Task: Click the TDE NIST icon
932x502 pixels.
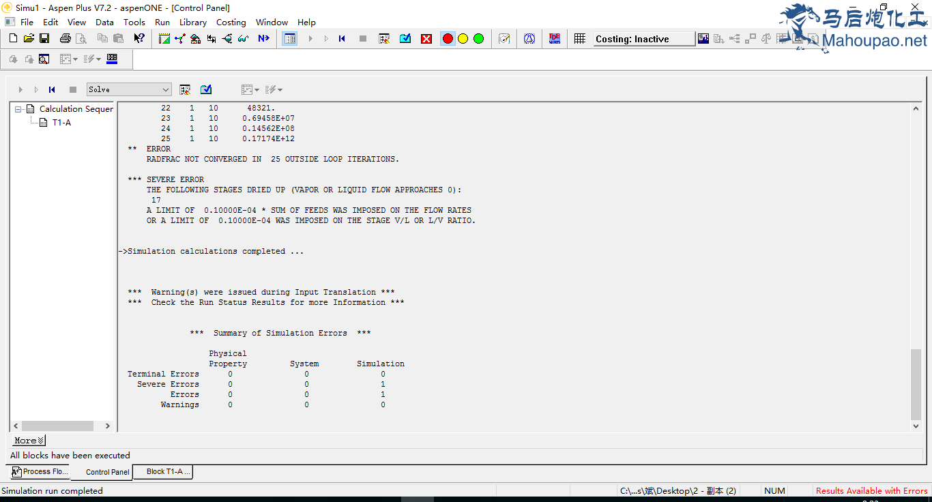Action: coord(555,39)
